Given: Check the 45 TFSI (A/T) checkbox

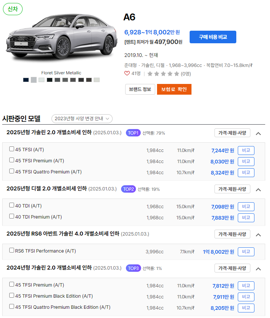Looking at the screenshot, I should coord(11,149).
